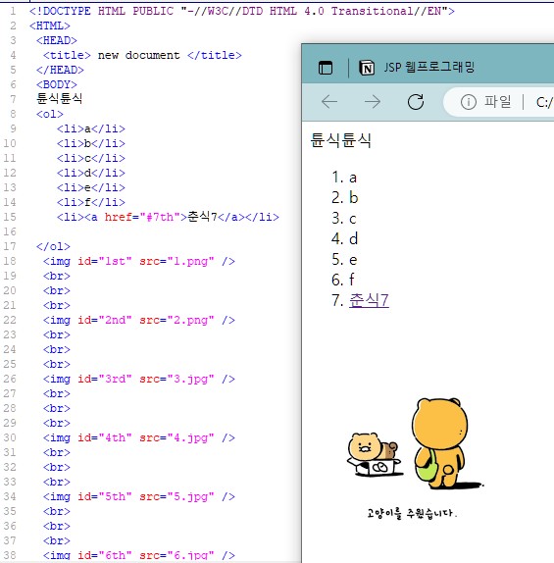Click the img id="2nd" code line
Viewport: 554px width, 563px height.
(x=139, y=321)
